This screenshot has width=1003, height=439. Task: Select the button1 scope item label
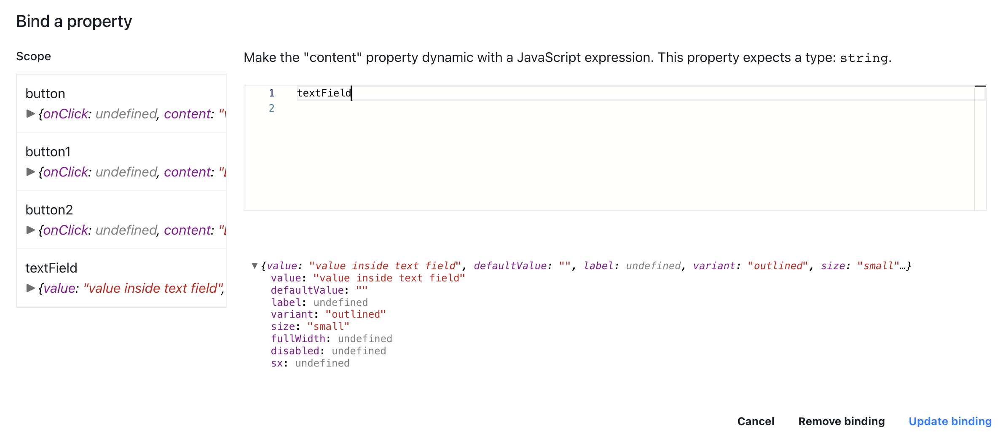(48, 152)
